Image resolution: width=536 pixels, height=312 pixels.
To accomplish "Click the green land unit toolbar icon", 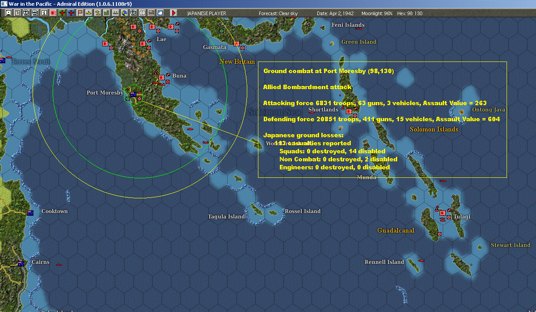I will [x=106, y=13].
